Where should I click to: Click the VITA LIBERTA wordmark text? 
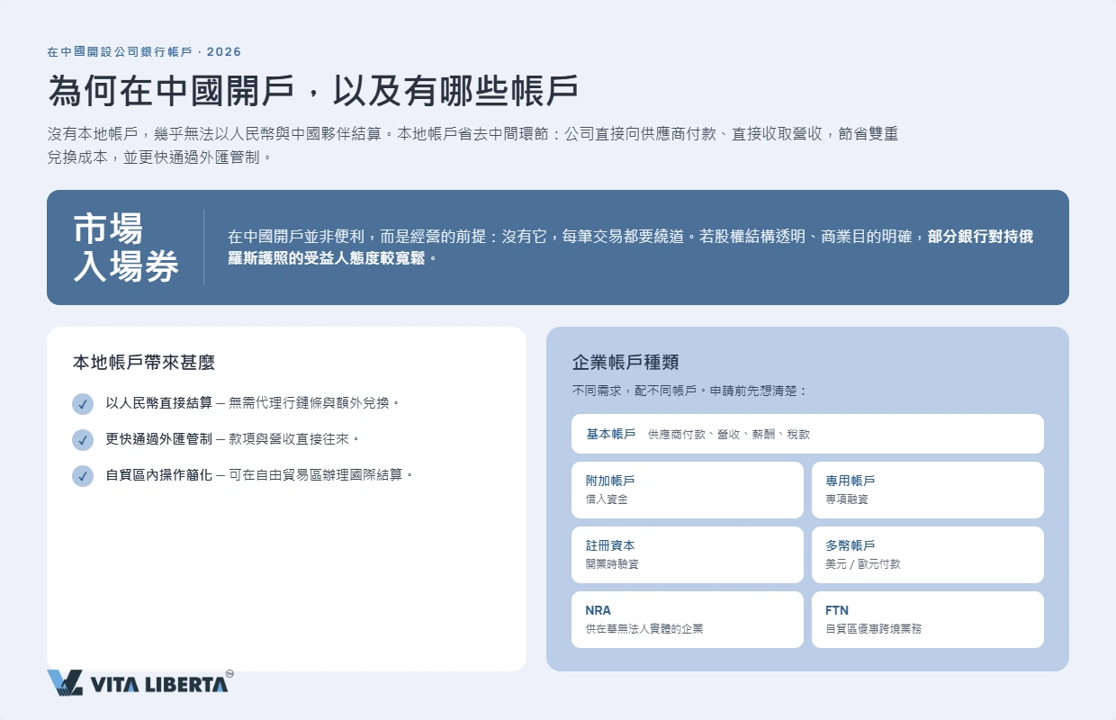(159, 685)
